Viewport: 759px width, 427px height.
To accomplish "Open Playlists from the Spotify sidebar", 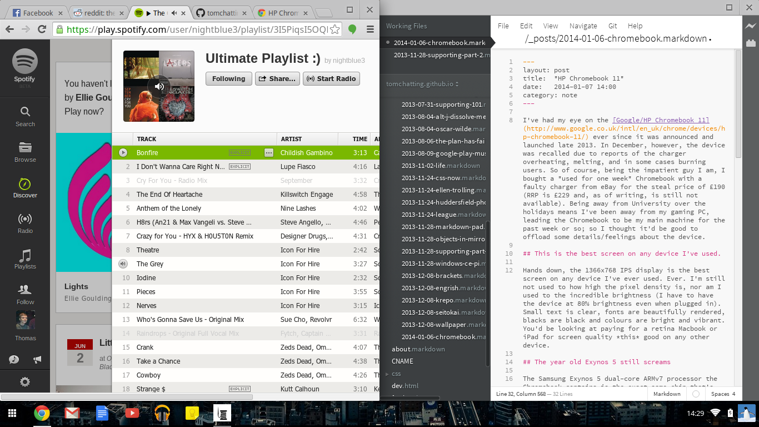I will coord(25,259).
